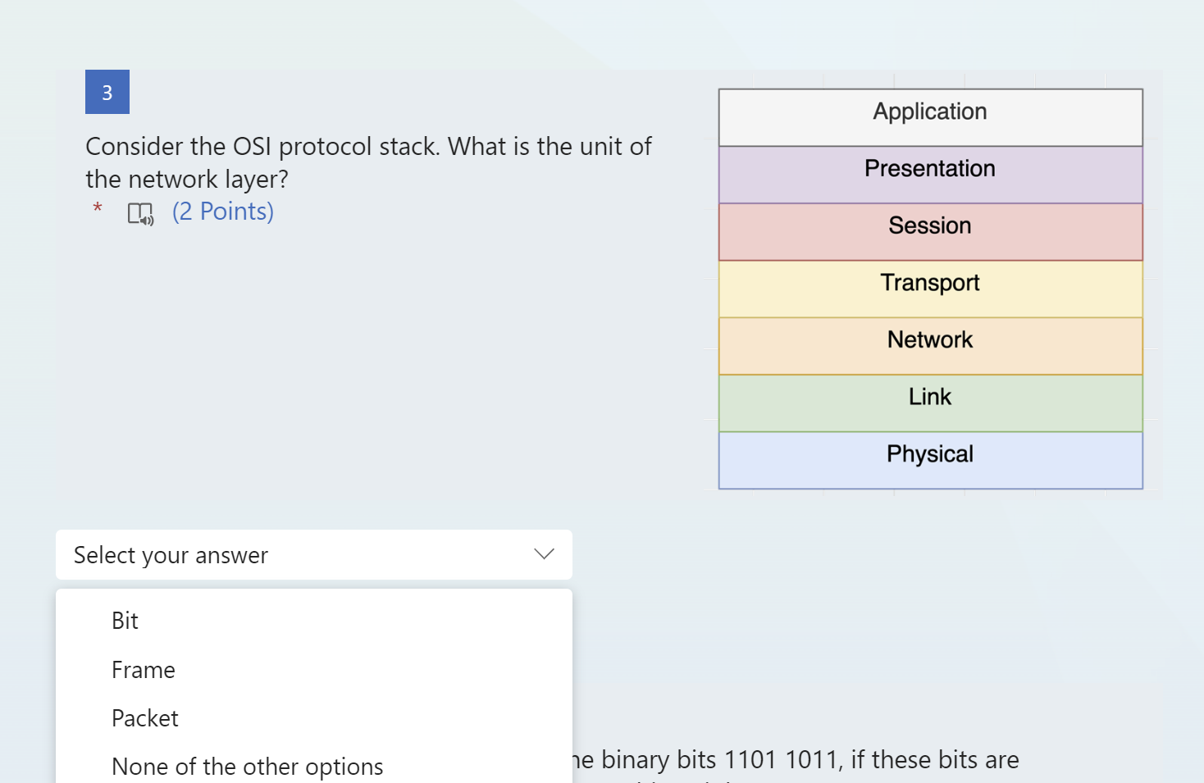Click the dropdown chevron arrow
Viewport: 1204px width, 783px height.
pyautogui.click(x=543, y=554)
